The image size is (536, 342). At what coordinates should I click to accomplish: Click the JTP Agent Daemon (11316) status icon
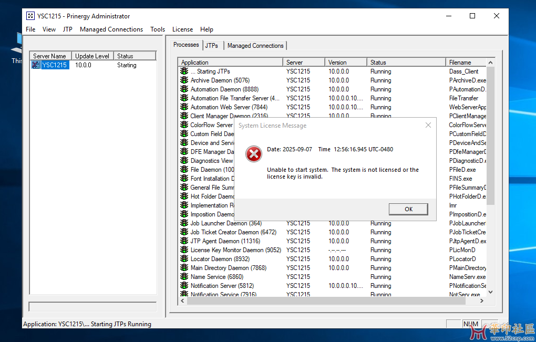[x=184, y=241]
